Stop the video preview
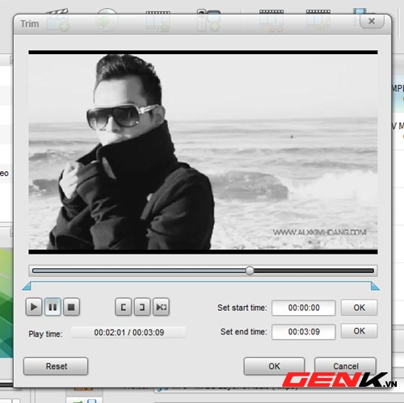The image size is (404, 403). (71, 307)
